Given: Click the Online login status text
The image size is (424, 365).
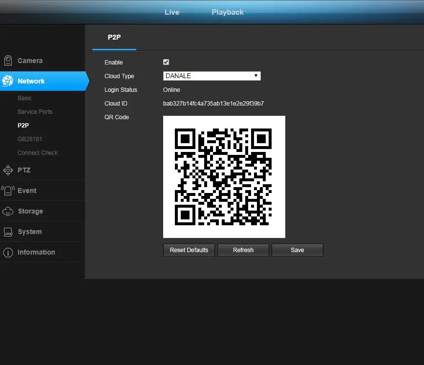Looking at the screenshot, I should tap(171, 90).
